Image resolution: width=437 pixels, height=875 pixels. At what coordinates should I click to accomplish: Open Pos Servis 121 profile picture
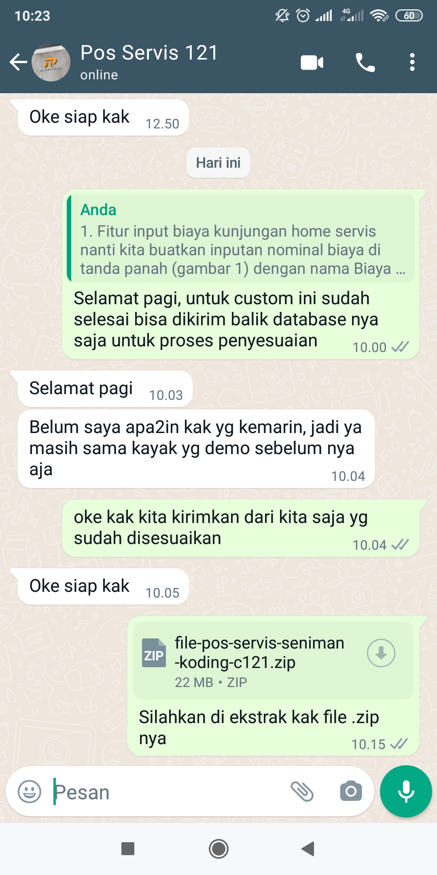point(51,62)
